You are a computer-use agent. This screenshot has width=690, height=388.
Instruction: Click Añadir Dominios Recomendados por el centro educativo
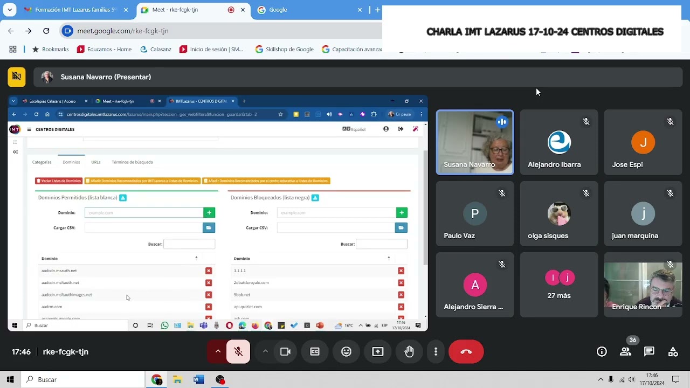pyautogui.click(x=266, y=181)
